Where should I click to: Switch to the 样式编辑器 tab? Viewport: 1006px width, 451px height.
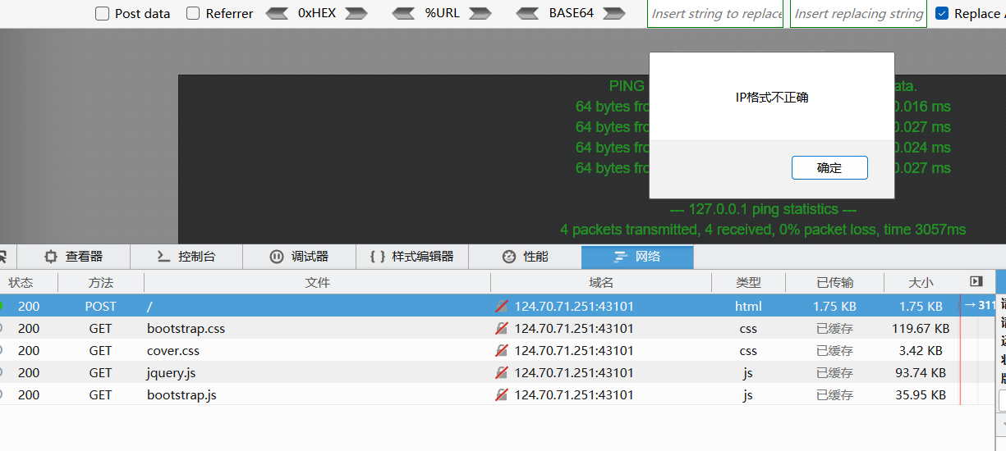click(x=412, y=257)
